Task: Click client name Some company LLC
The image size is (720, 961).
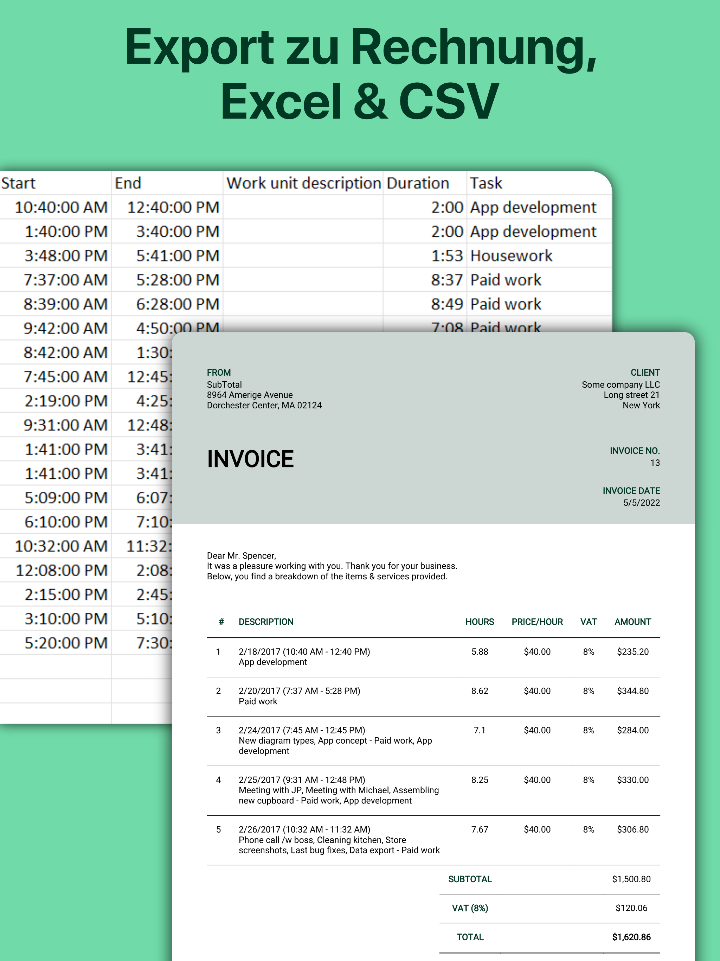Action: click(620, 385)
